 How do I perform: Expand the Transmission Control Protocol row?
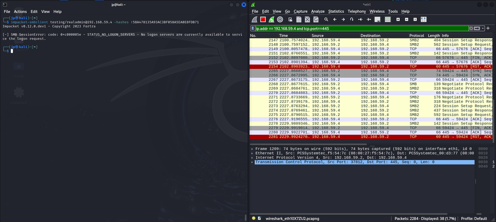[x=252, y=162]
